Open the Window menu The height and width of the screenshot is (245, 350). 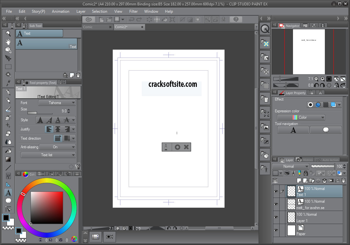pyautogui.click(x=151, y=11)
